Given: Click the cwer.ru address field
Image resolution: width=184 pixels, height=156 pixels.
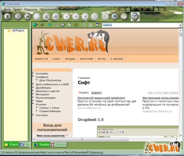Looking at the screenshot, I should pos(141,25).
